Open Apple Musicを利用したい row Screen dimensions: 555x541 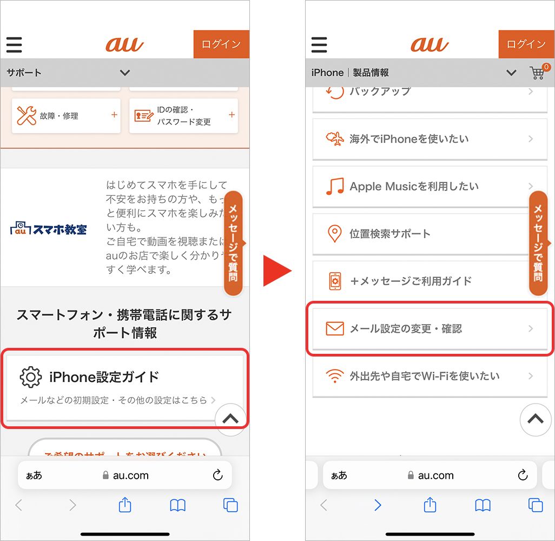click(430, 186)
